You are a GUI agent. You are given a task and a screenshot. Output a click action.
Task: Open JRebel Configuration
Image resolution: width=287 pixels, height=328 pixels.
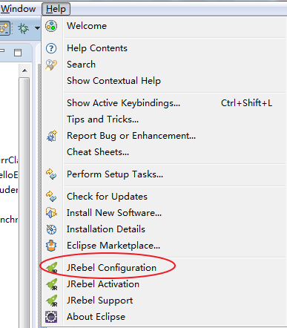(111, 268)
